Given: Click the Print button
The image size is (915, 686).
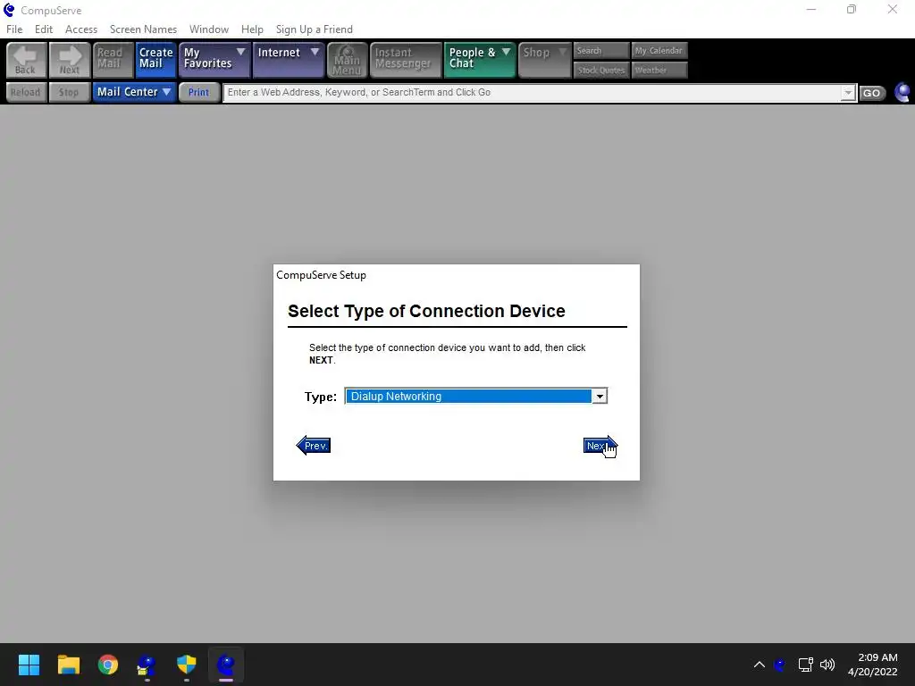Looking at the screenshot, I should pos(199,92).
